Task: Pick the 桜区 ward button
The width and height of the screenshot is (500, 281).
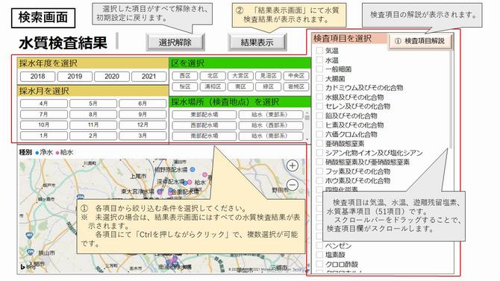Action: pos(185,86)
